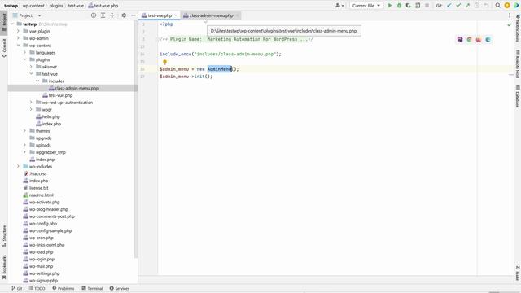Select class-admin-menu.php in the project tree
Viewport: 521px width, 293px height.
coord(72,89)
